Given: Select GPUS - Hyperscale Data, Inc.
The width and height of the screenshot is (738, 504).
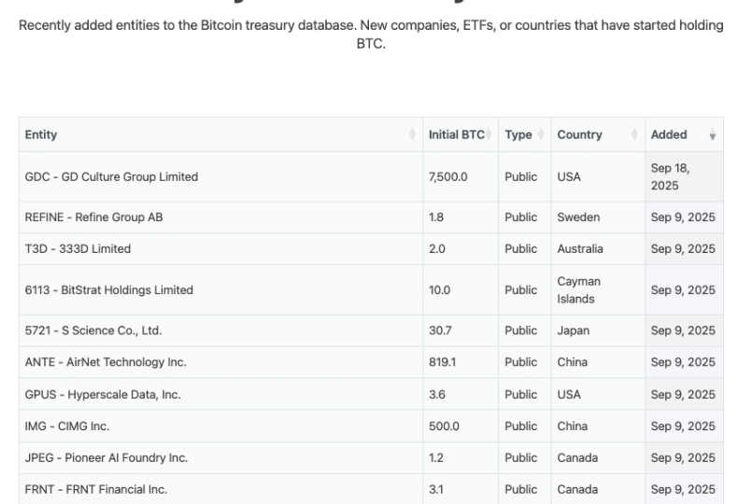Looking at the screenshot, I should [103, 395].
